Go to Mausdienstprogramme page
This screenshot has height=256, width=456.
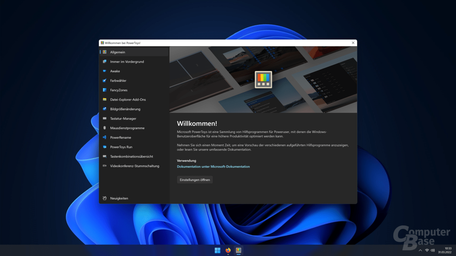134,128
